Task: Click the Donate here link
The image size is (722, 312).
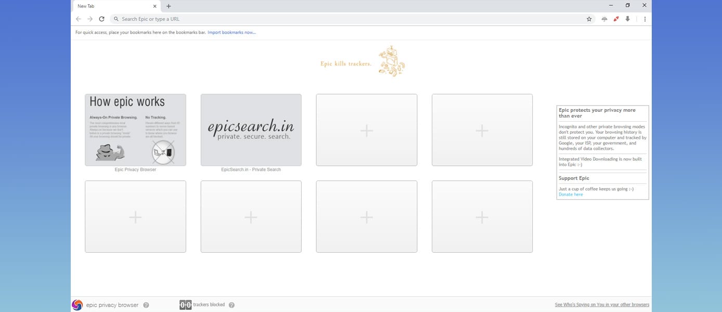Action: click(x=571, y=194)
